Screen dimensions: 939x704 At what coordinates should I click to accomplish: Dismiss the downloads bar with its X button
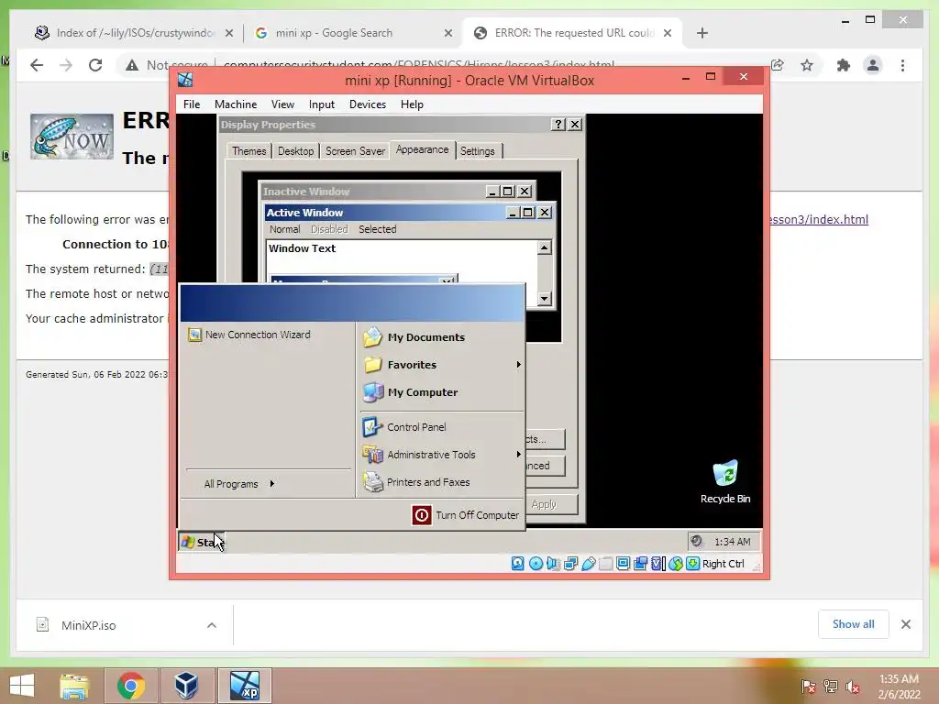906,624
